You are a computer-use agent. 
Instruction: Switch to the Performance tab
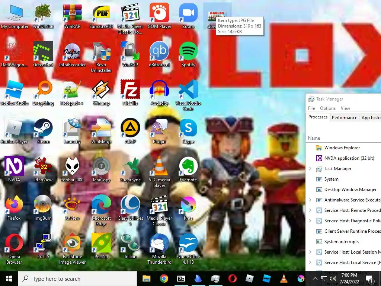coord(344,117)
